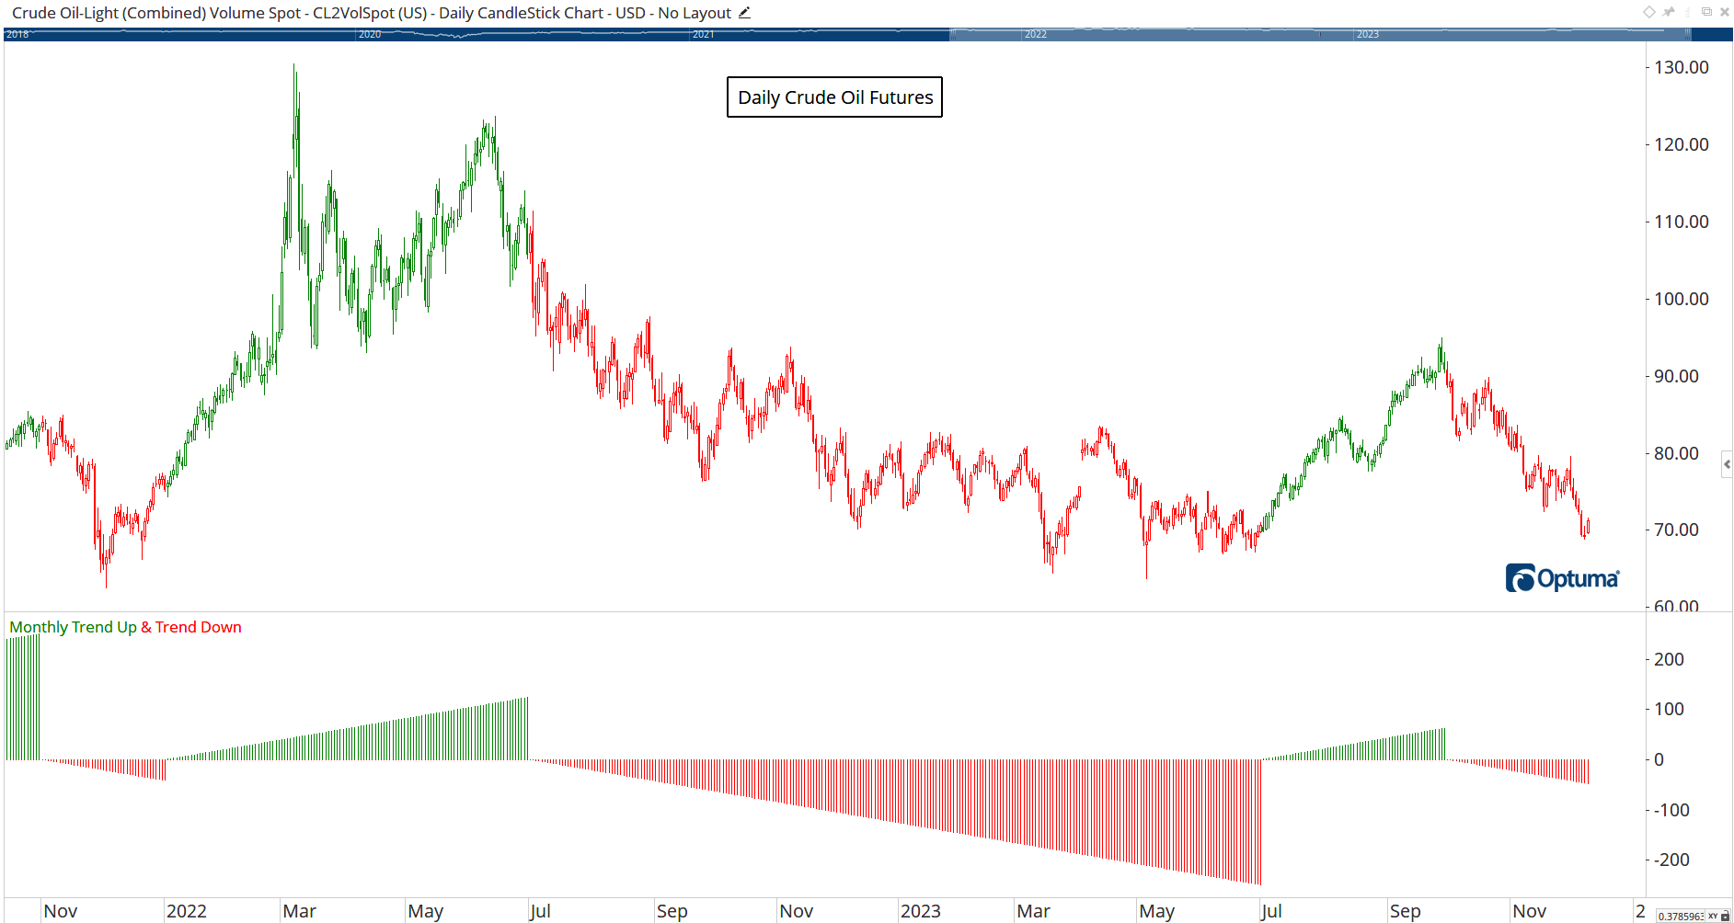Click the -200 indicator axis label
Image resolution: width=1734 pixels, height=923 pixels.
pyautogui.click(x=1671, y=860)
